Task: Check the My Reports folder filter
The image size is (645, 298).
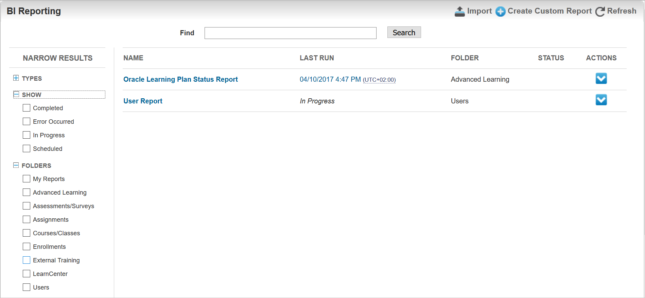Action: pyautogui.click(x=27, y=179)
